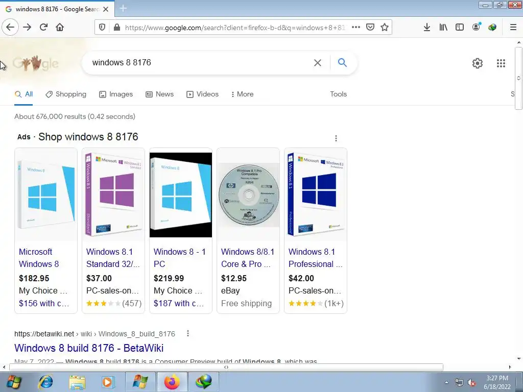Open Windows 8 build 8176 - BetaWiki result
This screenshot has width=523, height=392.
pos(89,348)
